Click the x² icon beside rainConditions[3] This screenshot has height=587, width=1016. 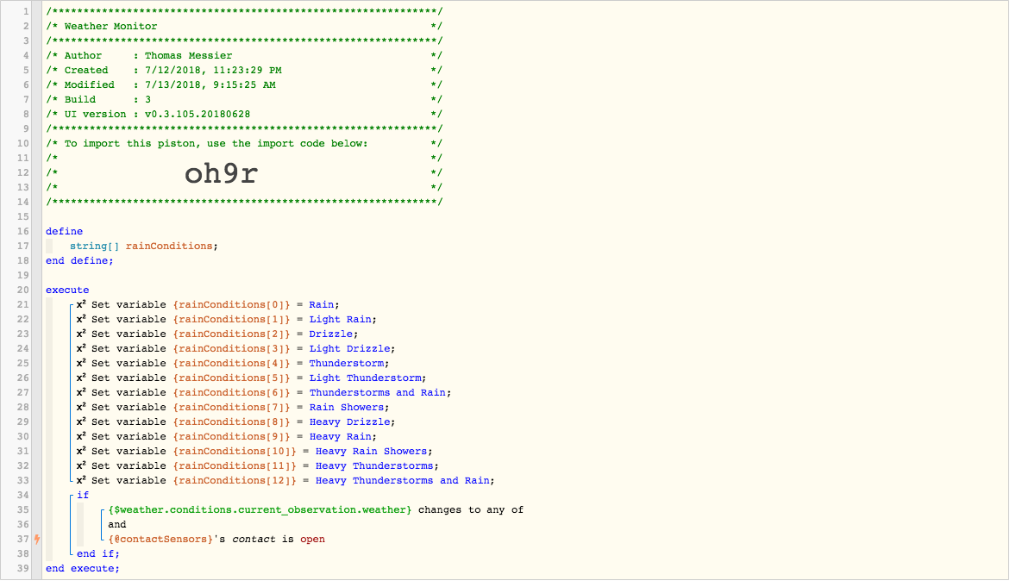81,348
